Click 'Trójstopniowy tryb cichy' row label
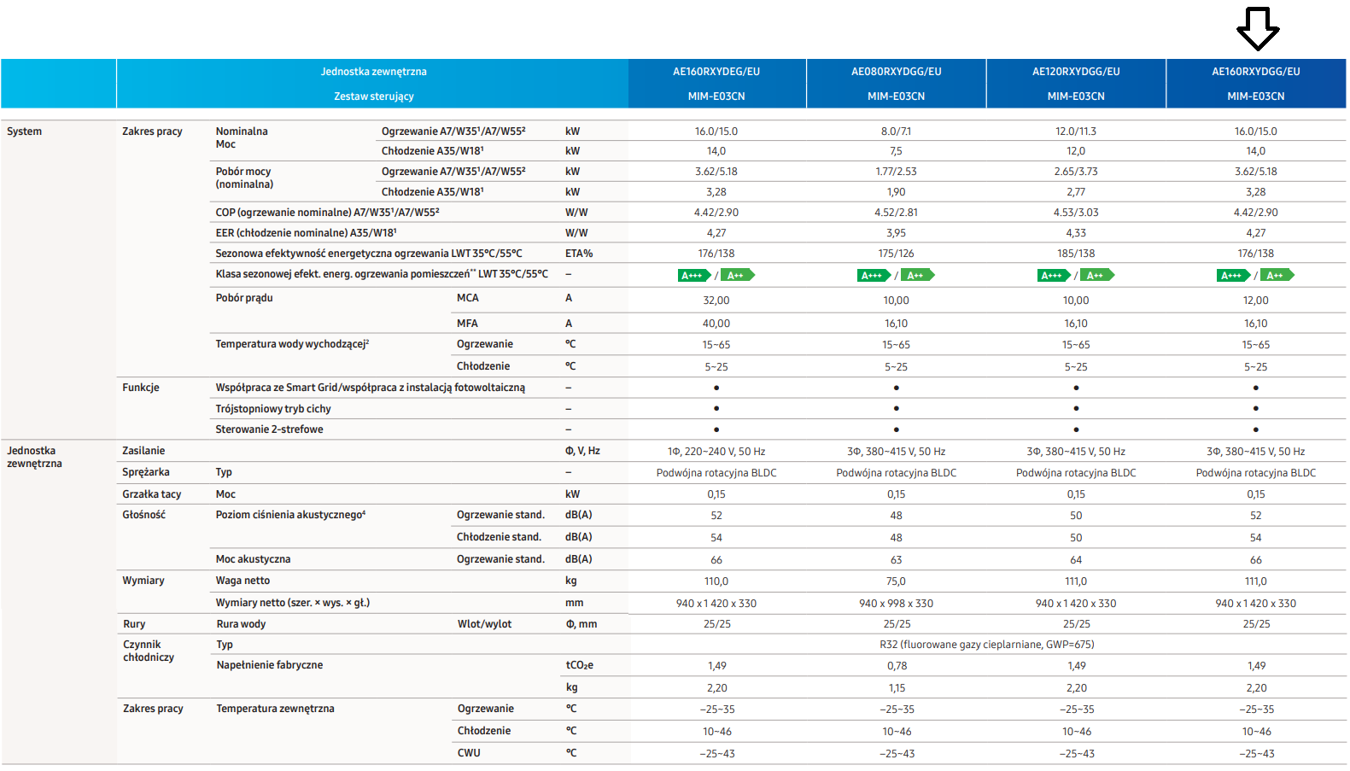Viewport: 1350px width, 771px height. pos(273,409)
